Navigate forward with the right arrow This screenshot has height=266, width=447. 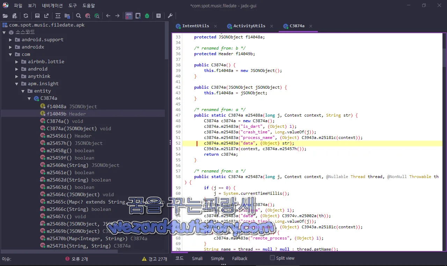pos(117,16)
